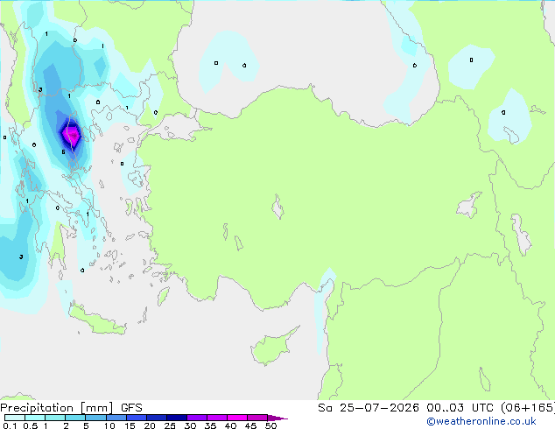Screen dimensions: 555x429
Task: Select the legend swatch between 20 and 25
Action: [x=156, y=418]
